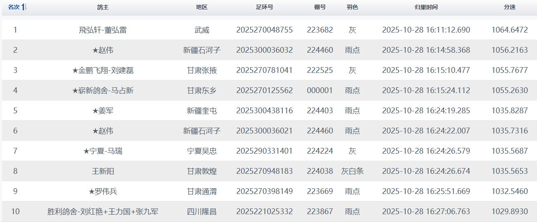Select ring number 2025300036021

(264, 131)
